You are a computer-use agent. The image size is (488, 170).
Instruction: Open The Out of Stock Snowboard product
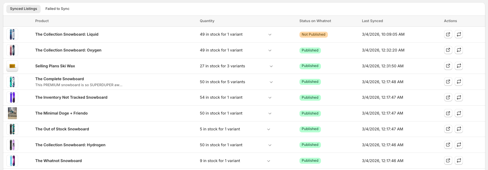[x=62, y=129]
